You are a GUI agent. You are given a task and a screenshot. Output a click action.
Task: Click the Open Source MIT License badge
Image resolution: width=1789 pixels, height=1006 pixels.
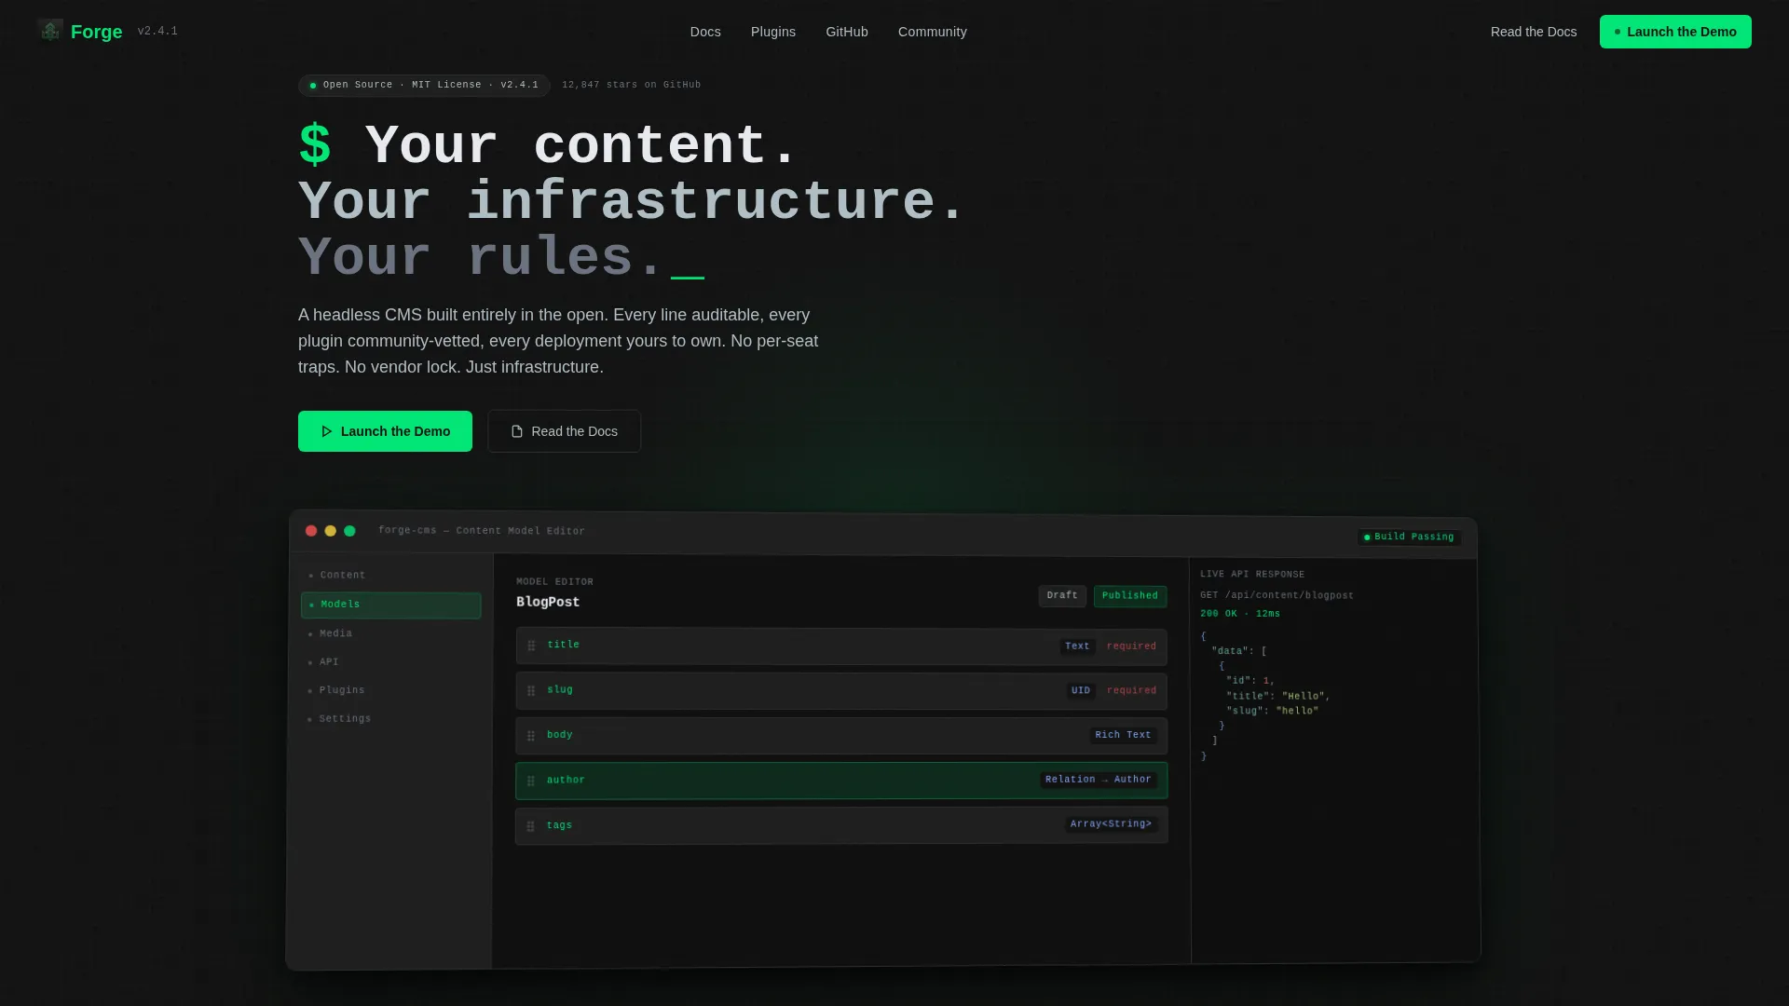click(424, 85)
